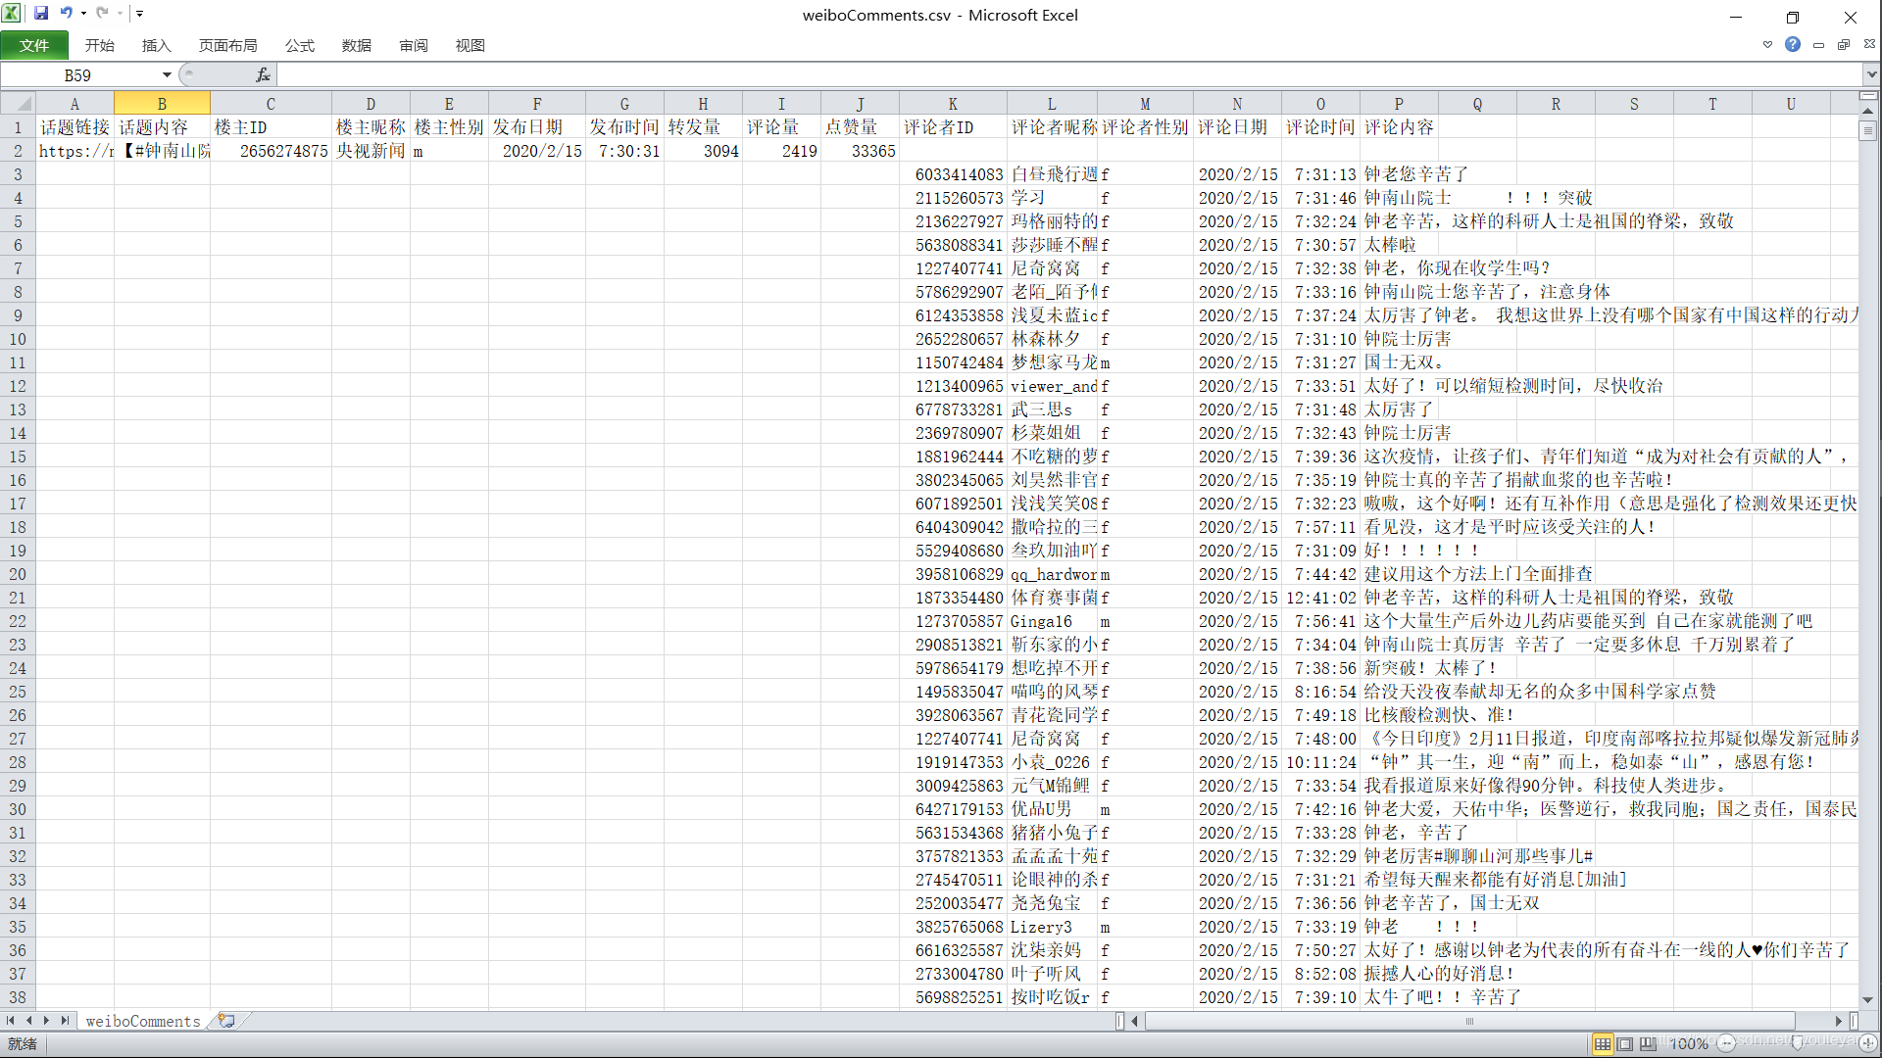Go to first sheet tab navigation arrow
The width and height of the screenshot is (1882, 1058).
pyautogui.click(x=11, y=1021)
